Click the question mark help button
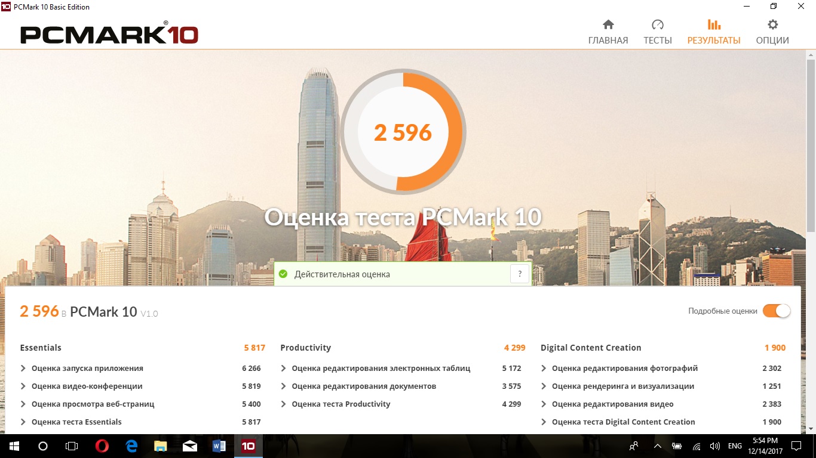 pyautogui.click(x=520, y=274)
